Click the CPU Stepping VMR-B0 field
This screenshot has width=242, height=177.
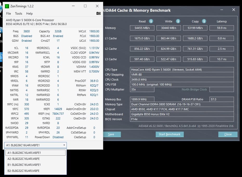(x=182, y=75)
